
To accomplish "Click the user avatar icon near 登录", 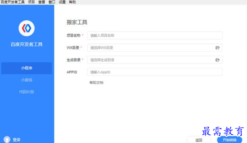I will 7,139.
